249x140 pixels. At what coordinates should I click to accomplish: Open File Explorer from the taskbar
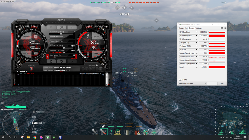point(28,138)
